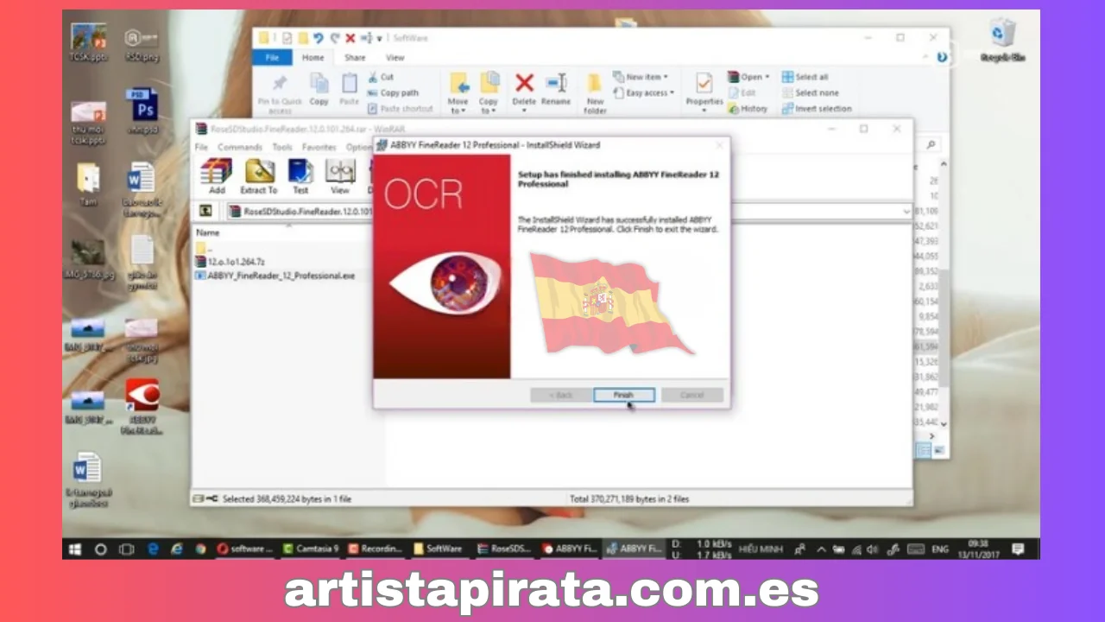This screenshot has width=1105, height=622.
Task: Select the TCSK.pptx desktop file
Action: coord(87,42)
